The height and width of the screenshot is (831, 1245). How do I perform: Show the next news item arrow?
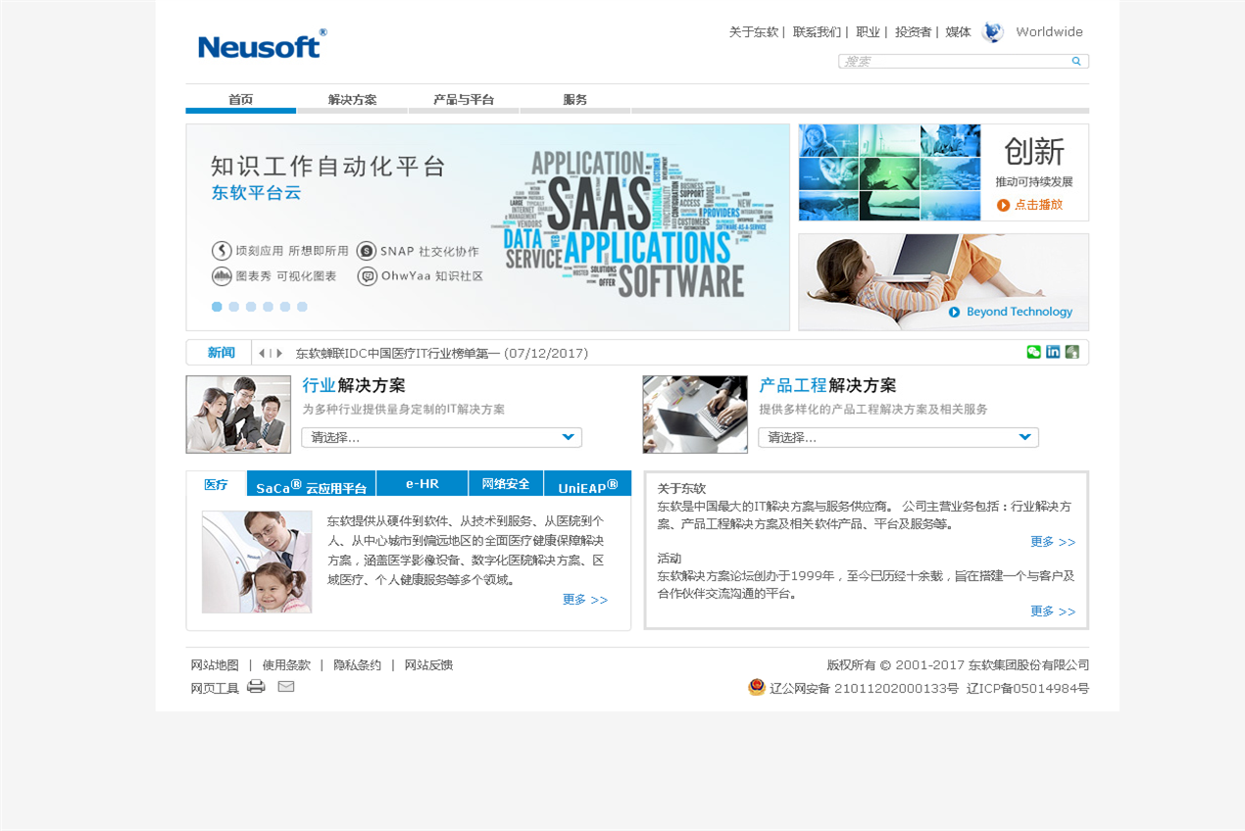pyautogui.click(x=279, y=353)
